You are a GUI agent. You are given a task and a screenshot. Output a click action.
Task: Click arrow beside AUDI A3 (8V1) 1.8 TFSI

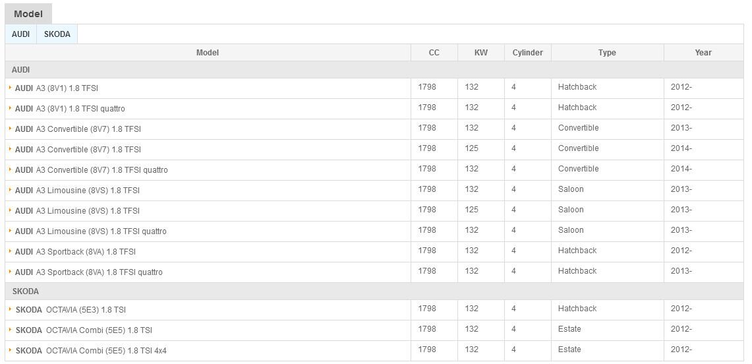tap(11, 88)
